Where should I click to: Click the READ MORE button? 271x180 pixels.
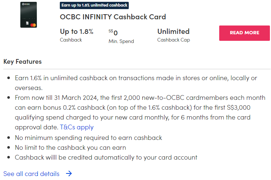click(x=244, y=33)
